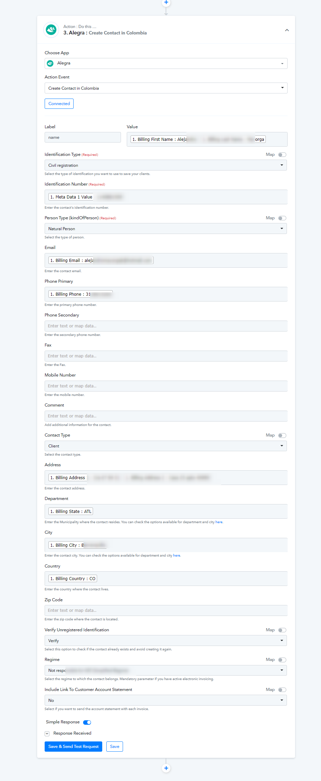Screen dimensions: 321x781
Task: Open the Choose App dropdown
Action: 166,63
